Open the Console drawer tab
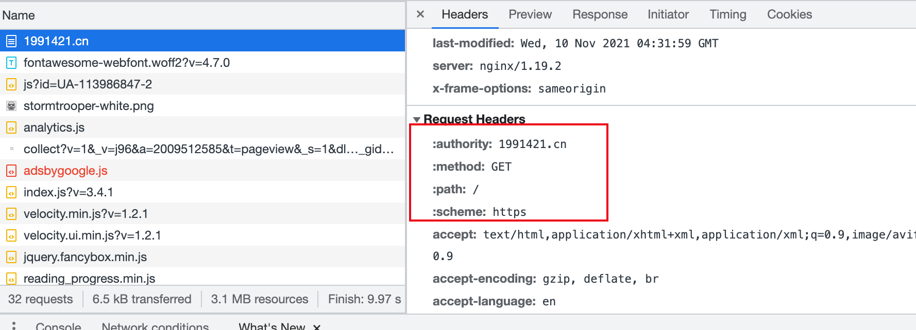 pyautogui.click(x=58, y=326)
